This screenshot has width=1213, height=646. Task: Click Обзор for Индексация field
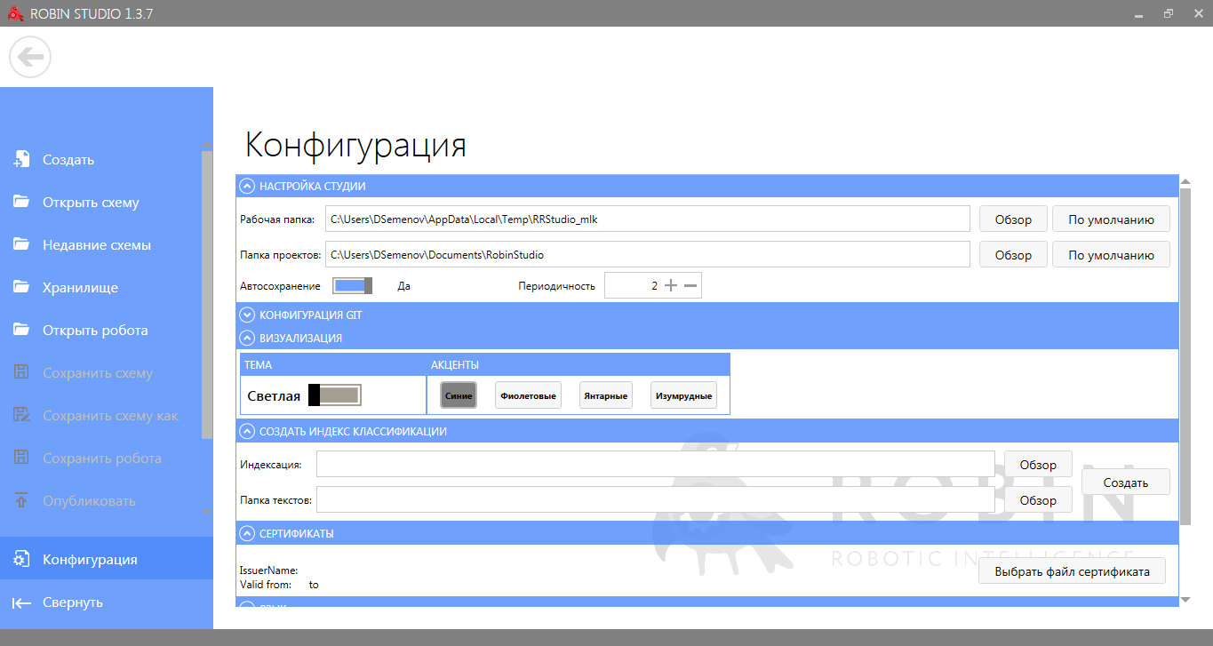(x=1038, y=465)
